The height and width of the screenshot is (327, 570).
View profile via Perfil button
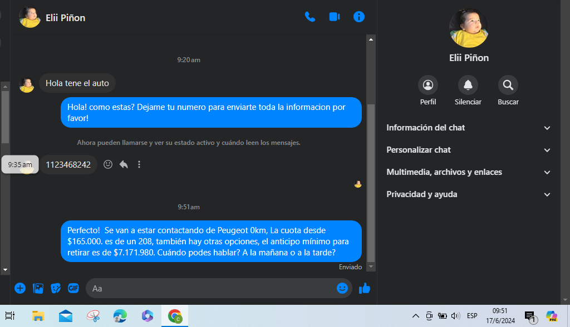pyautogui.click(x=428, y=85)
